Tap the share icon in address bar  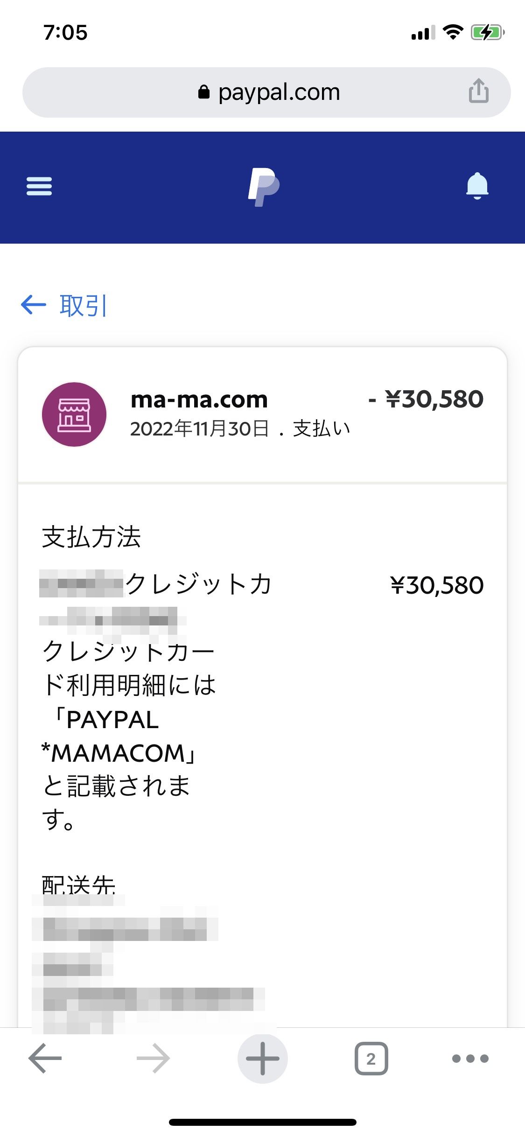tap(478, 91)
